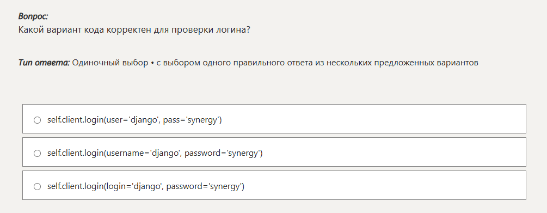
Task: Click the code text self.client.login(user='django', pass='synergy')
Action: pyautogui.click(x=134, y=120)
